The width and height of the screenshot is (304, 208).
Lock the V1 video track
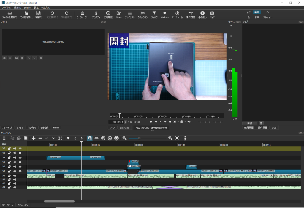click(x=9, y=171)
